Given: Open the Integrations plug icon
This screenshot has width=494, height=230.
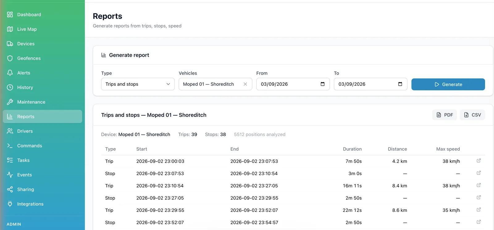Looking at the screenshot, I should (10, 204).
